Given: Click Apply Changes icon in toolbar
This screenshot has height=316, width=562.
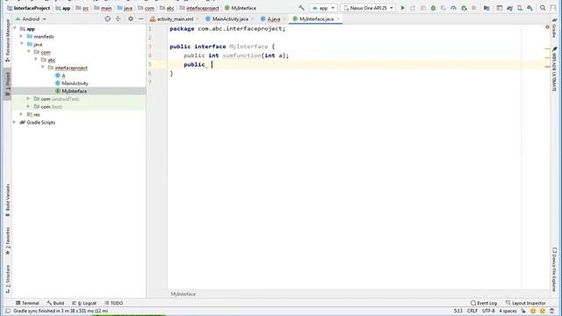Looking at the screenshot, I should coord(413,8).
